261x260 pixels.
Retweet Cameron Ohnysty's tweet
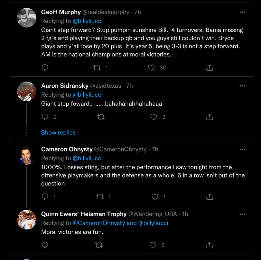[100, 197]
